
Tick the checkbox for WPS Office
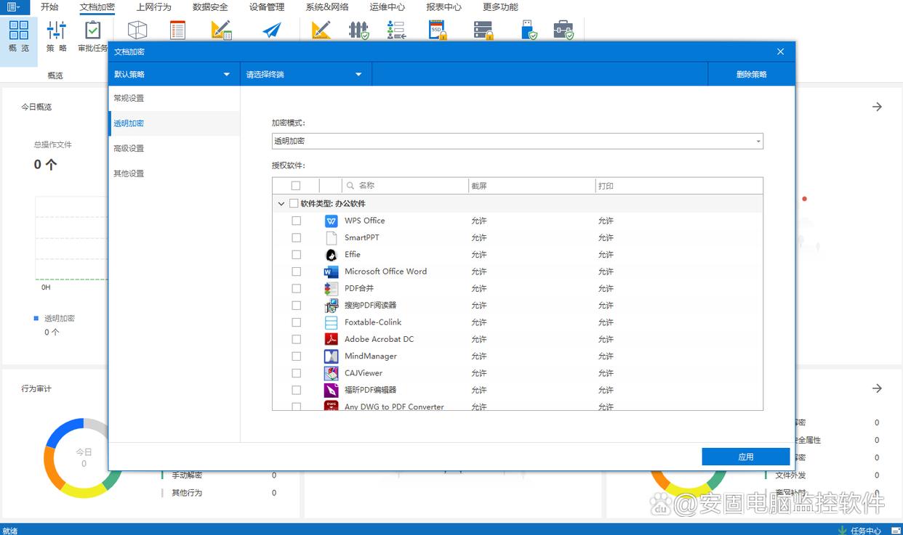[296, 221]
